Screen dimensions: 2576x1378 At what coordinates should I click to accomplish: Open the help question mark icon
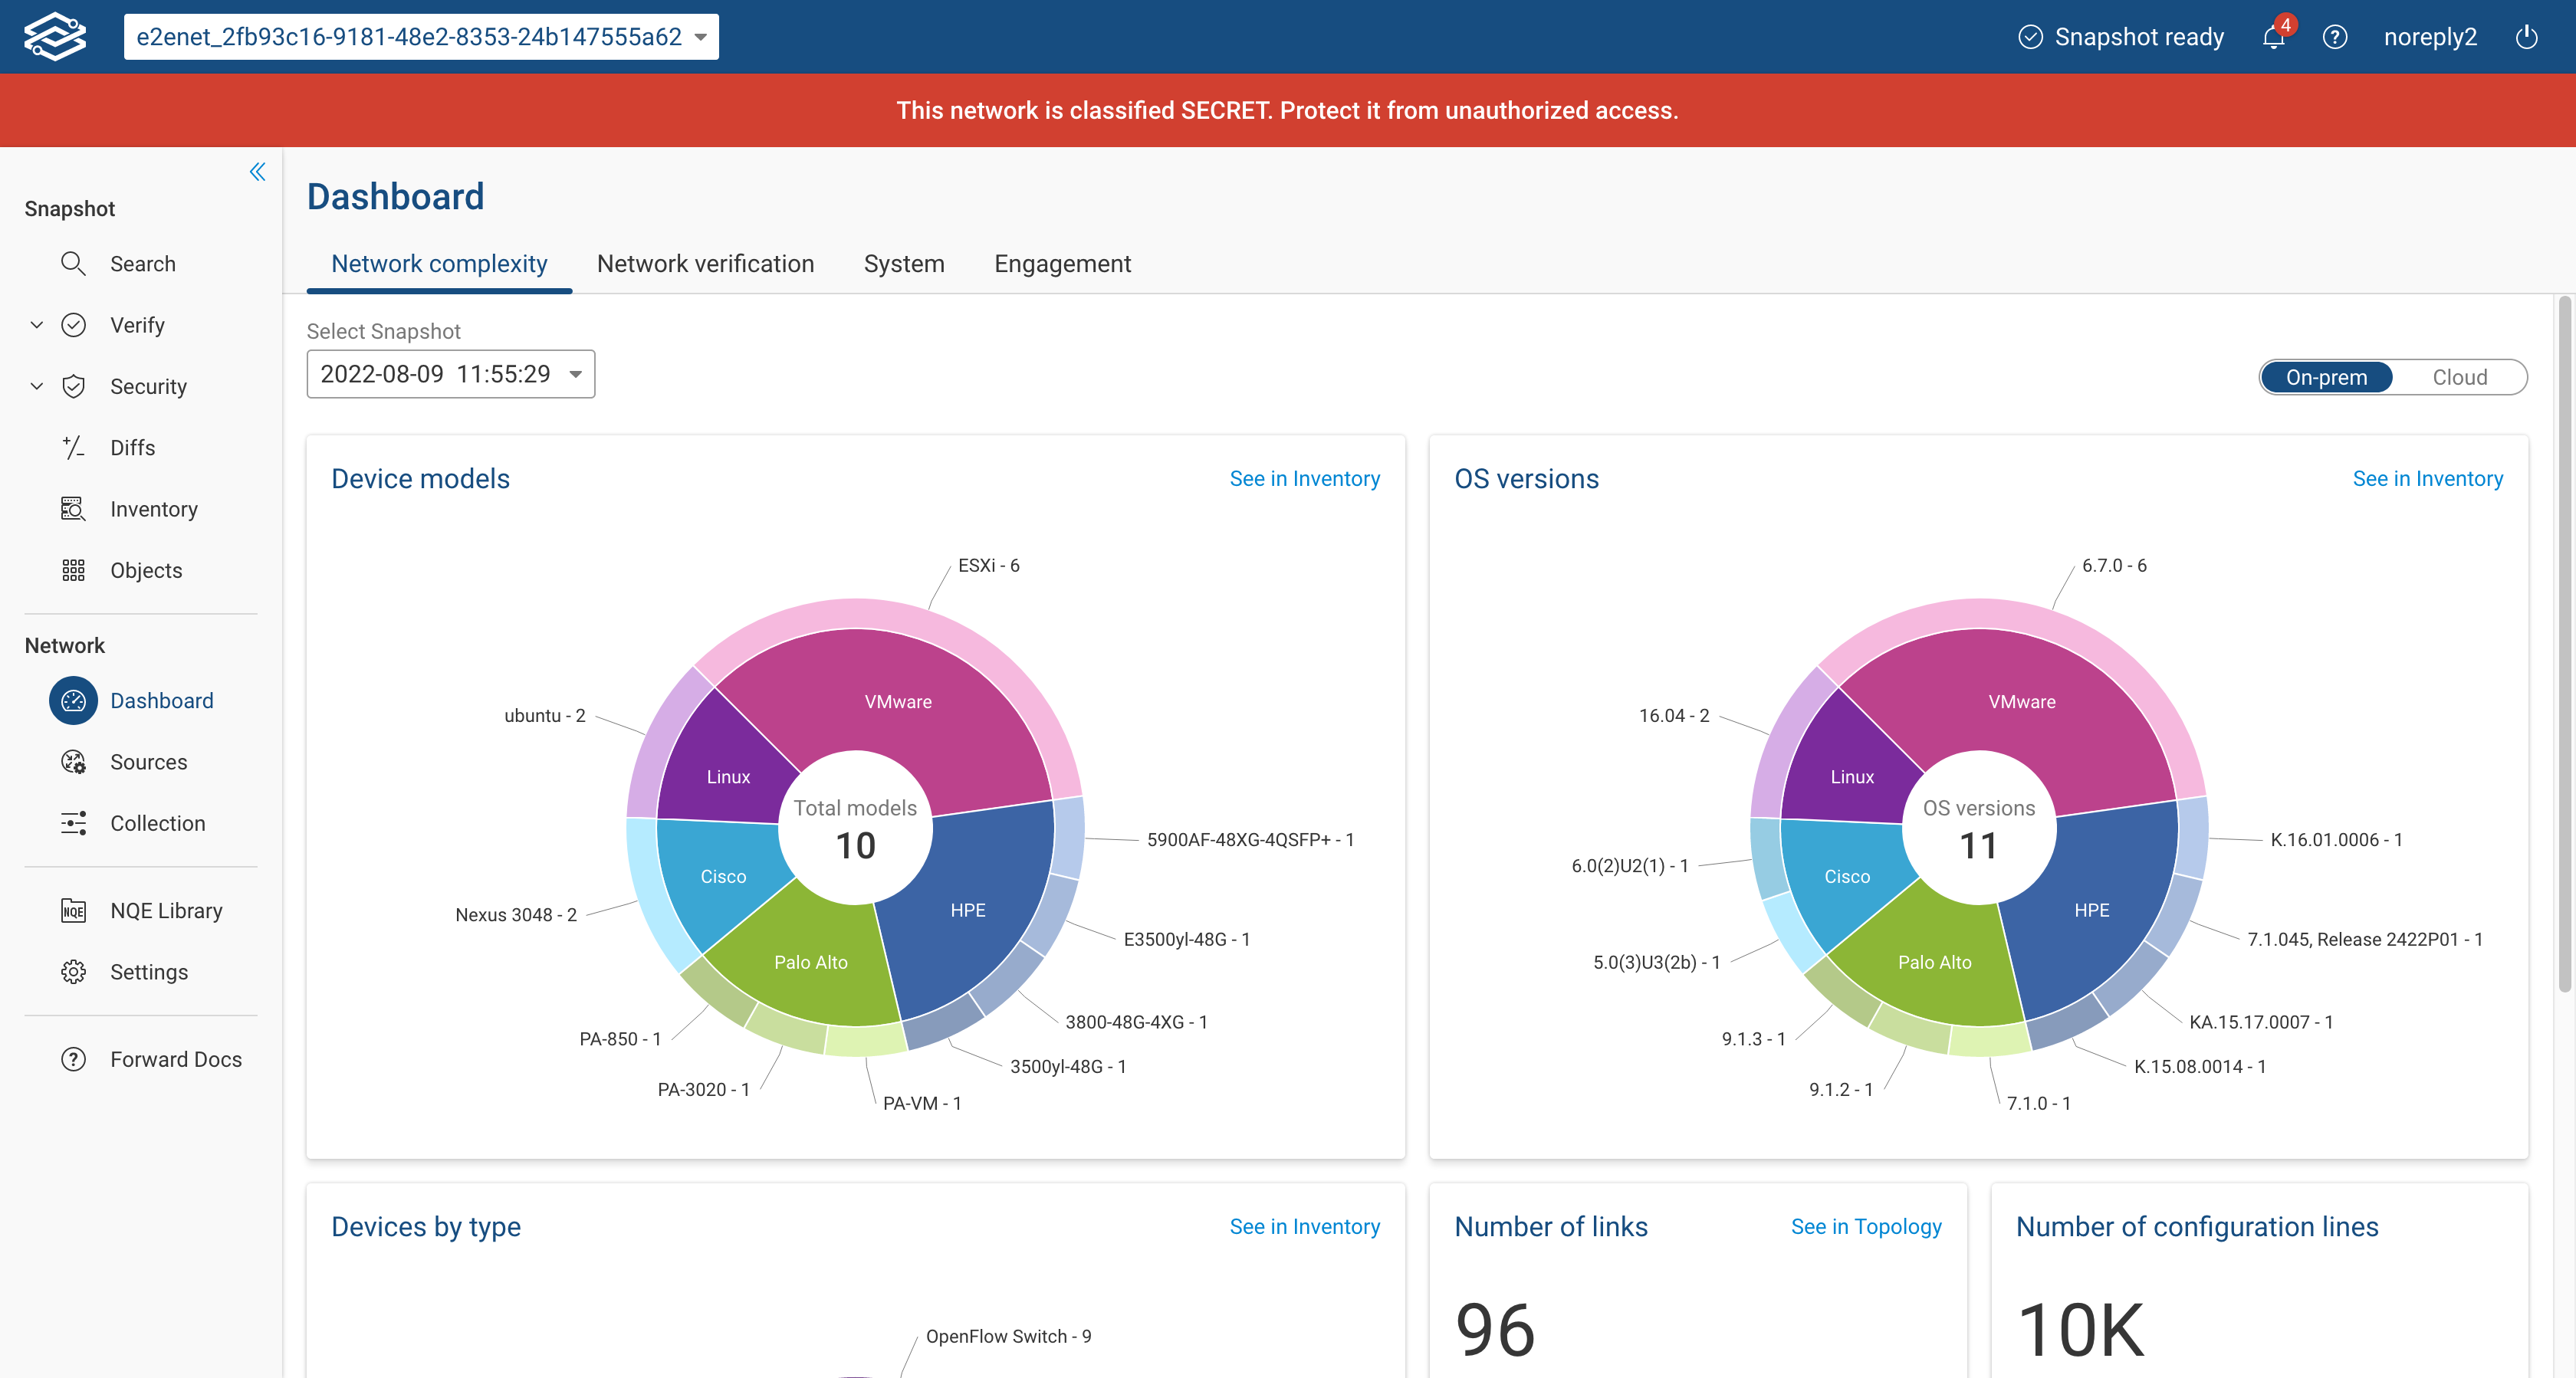click(x=2334, y=38)
